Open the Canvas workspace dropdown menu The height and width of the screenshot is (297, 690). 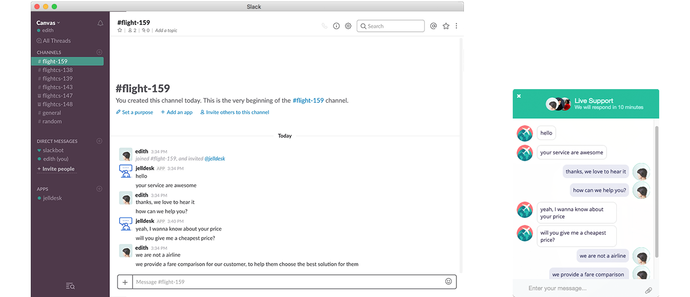click(48, 23)
